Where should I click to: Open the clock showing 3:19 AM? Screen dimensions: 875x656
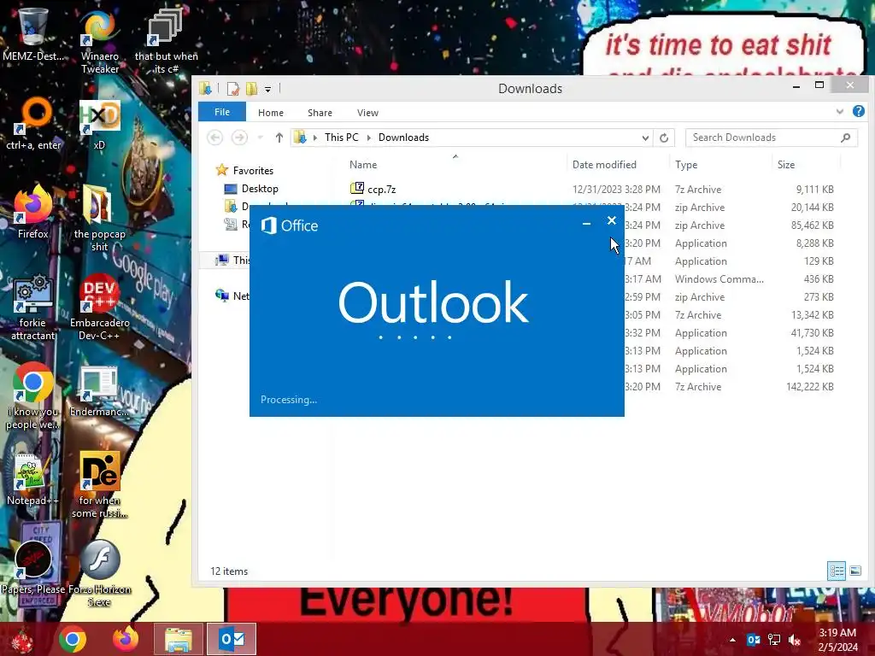click(x=838, y=640)
